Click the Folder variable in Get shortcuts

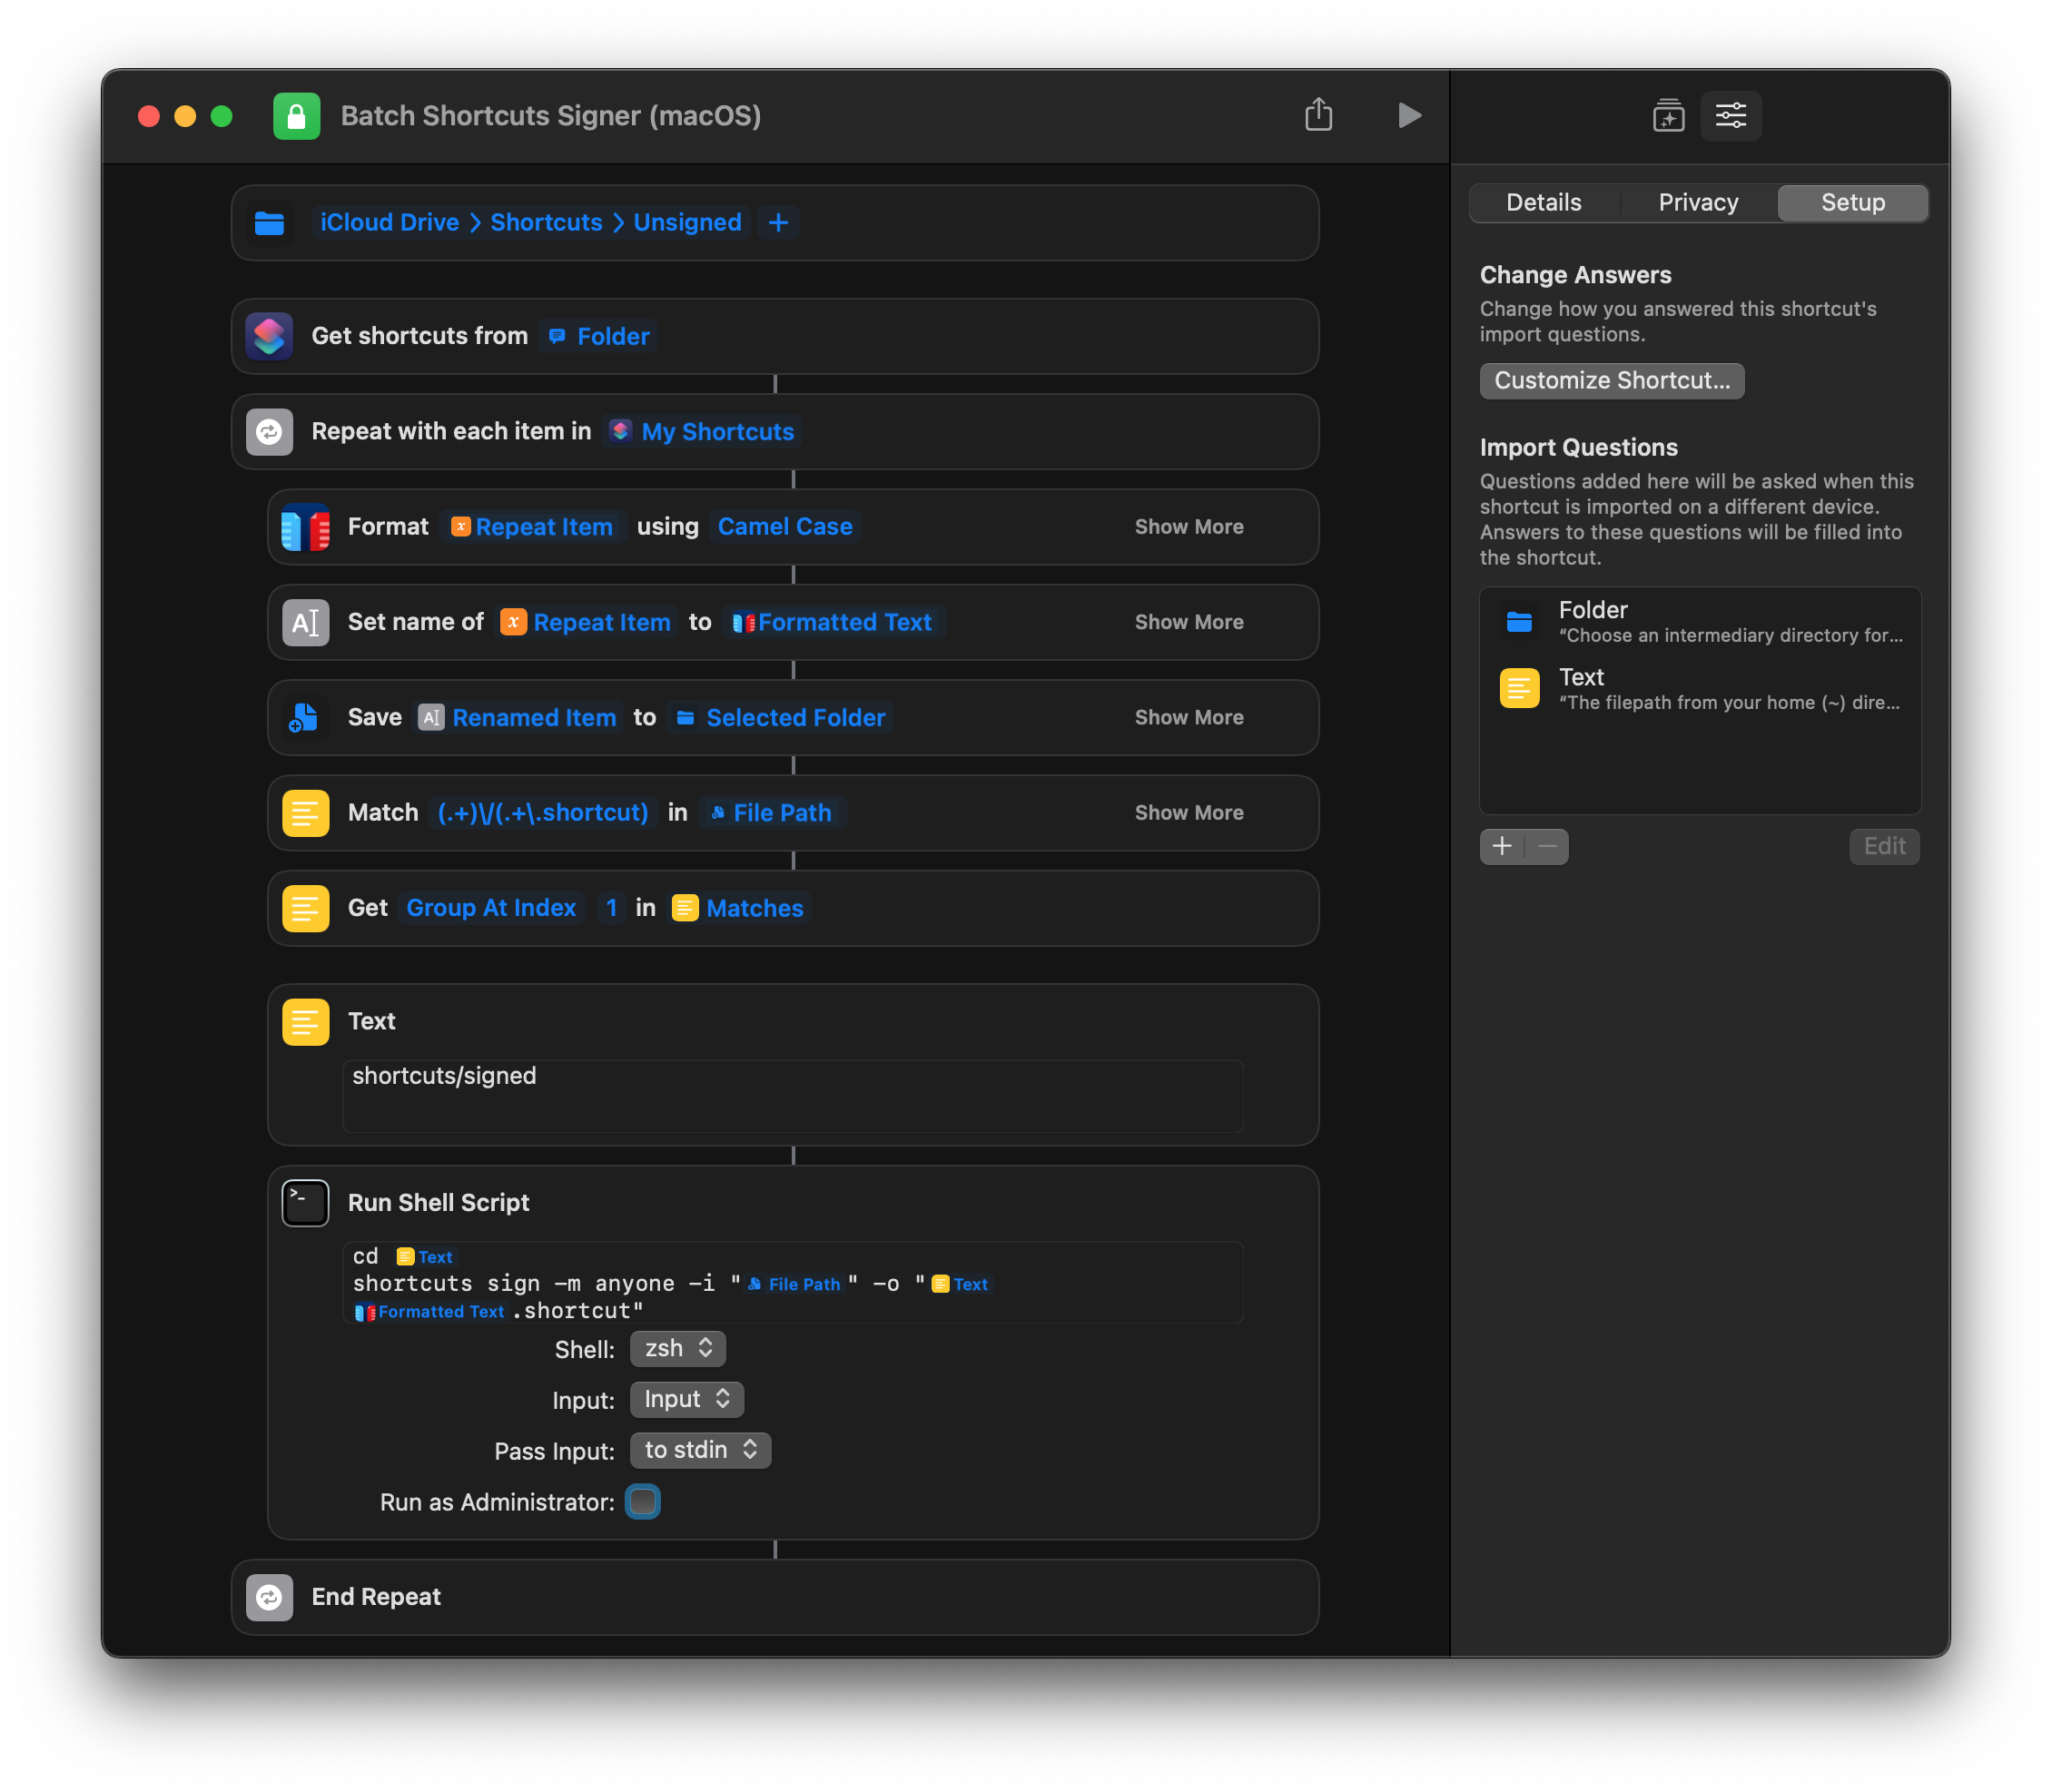[598, 336]
